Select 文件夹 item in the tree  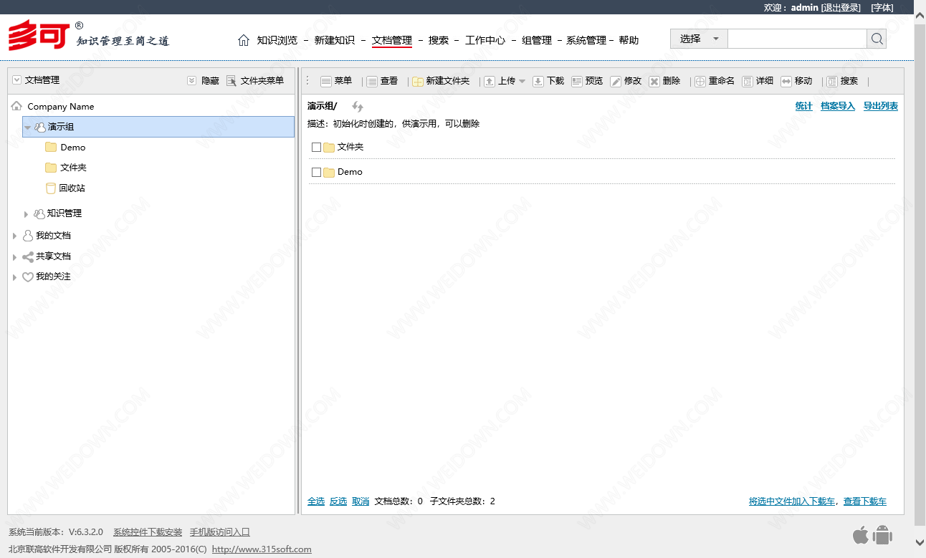[73, 168]
